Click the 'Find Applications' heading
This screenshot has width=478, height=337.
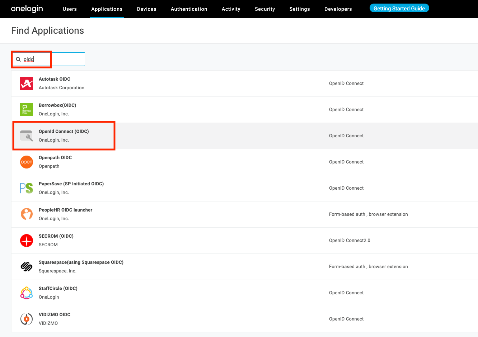tap(47, 30)
